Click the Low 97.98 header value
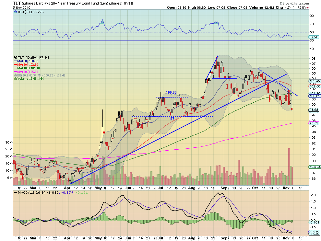Viewport: 321px width, 241px height. (216, 7)
